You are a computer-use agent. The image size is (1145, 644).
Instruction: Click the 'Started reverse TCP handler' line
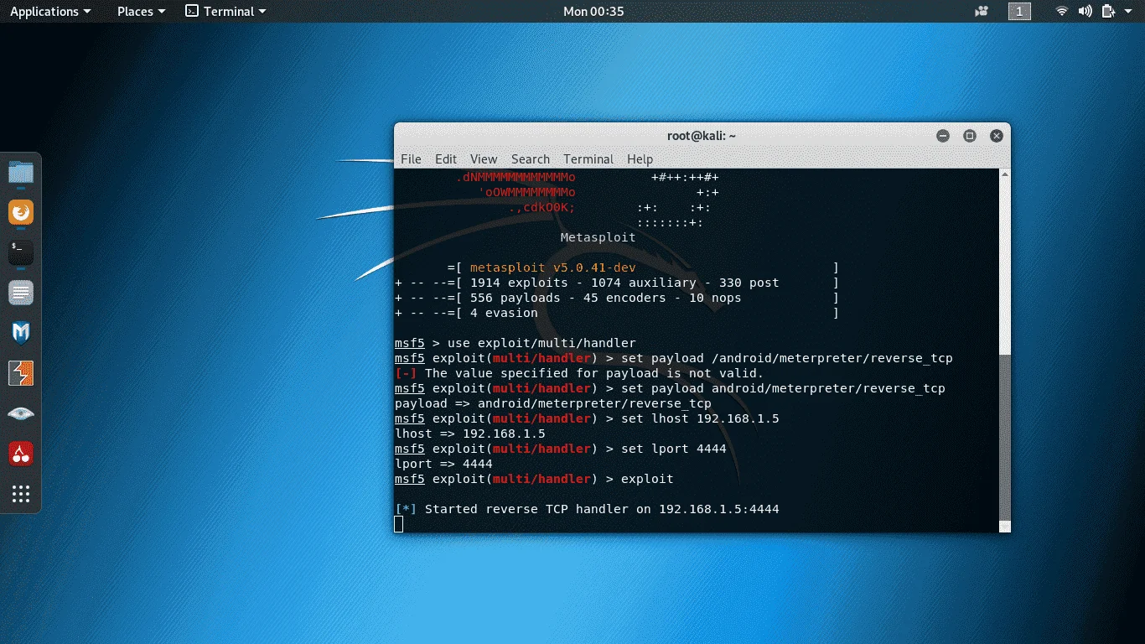point(587,509)
